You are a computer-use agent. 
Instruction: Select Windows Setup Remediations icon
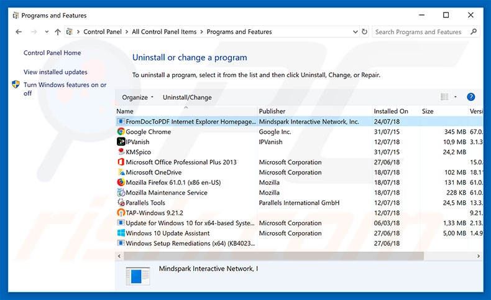coord(121,243)
